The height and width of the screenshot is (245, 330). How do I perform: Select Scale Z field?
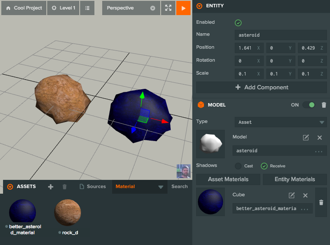[312, 74]
